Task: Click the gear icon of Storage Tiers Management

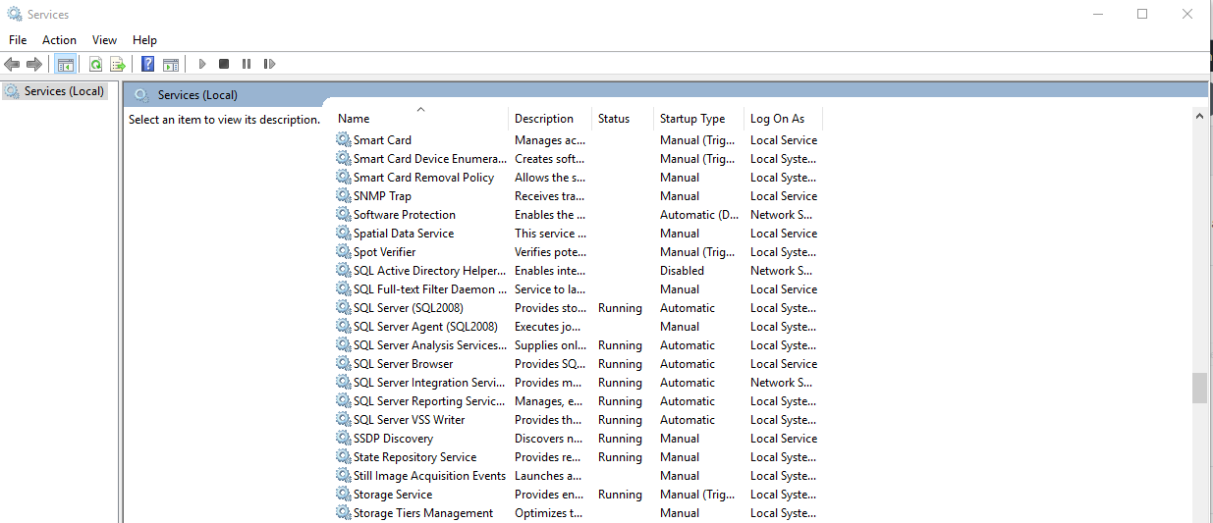Action: [x=343, y=513]
